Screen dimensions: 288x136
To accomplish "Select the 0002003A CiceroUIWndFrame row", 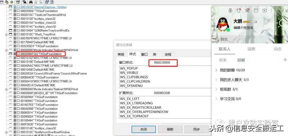I will [x=50, y=73].
